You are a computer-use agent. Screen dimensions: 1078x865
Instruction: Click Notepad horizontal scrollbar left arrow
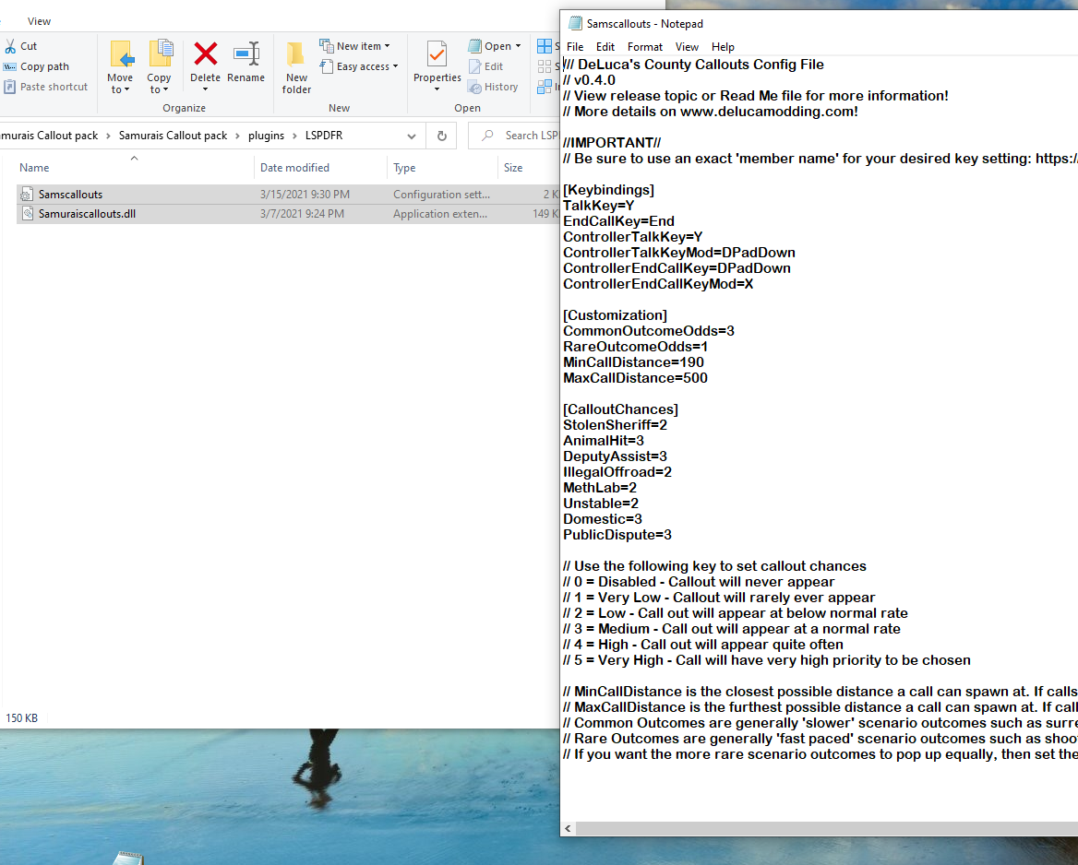[x=568, y=829]
